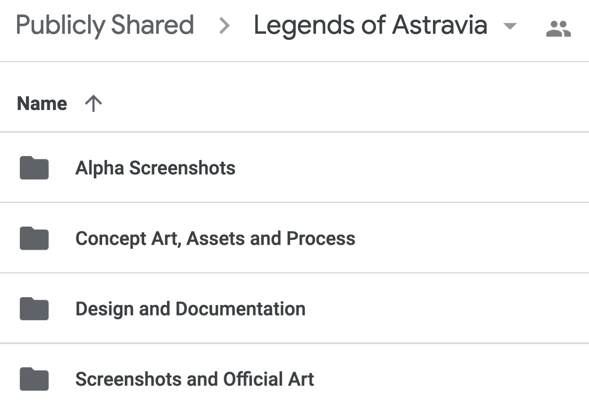The width and height of the screenshot is (589, 412).
Task: Reverse sort order with the arrow icon
Action: click(93, 104)
